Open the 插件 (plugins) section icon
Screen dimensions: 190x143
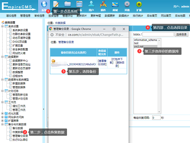103,4
